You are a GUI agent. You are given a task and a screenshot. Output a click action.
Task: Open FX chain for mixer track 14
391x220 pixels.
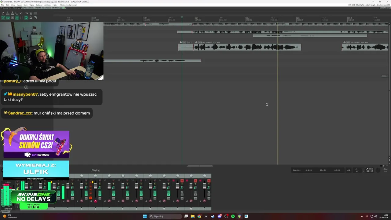point(209,192)
